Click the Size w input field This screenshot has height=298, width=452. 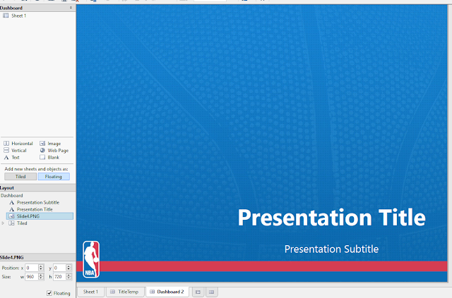[32, 277]
